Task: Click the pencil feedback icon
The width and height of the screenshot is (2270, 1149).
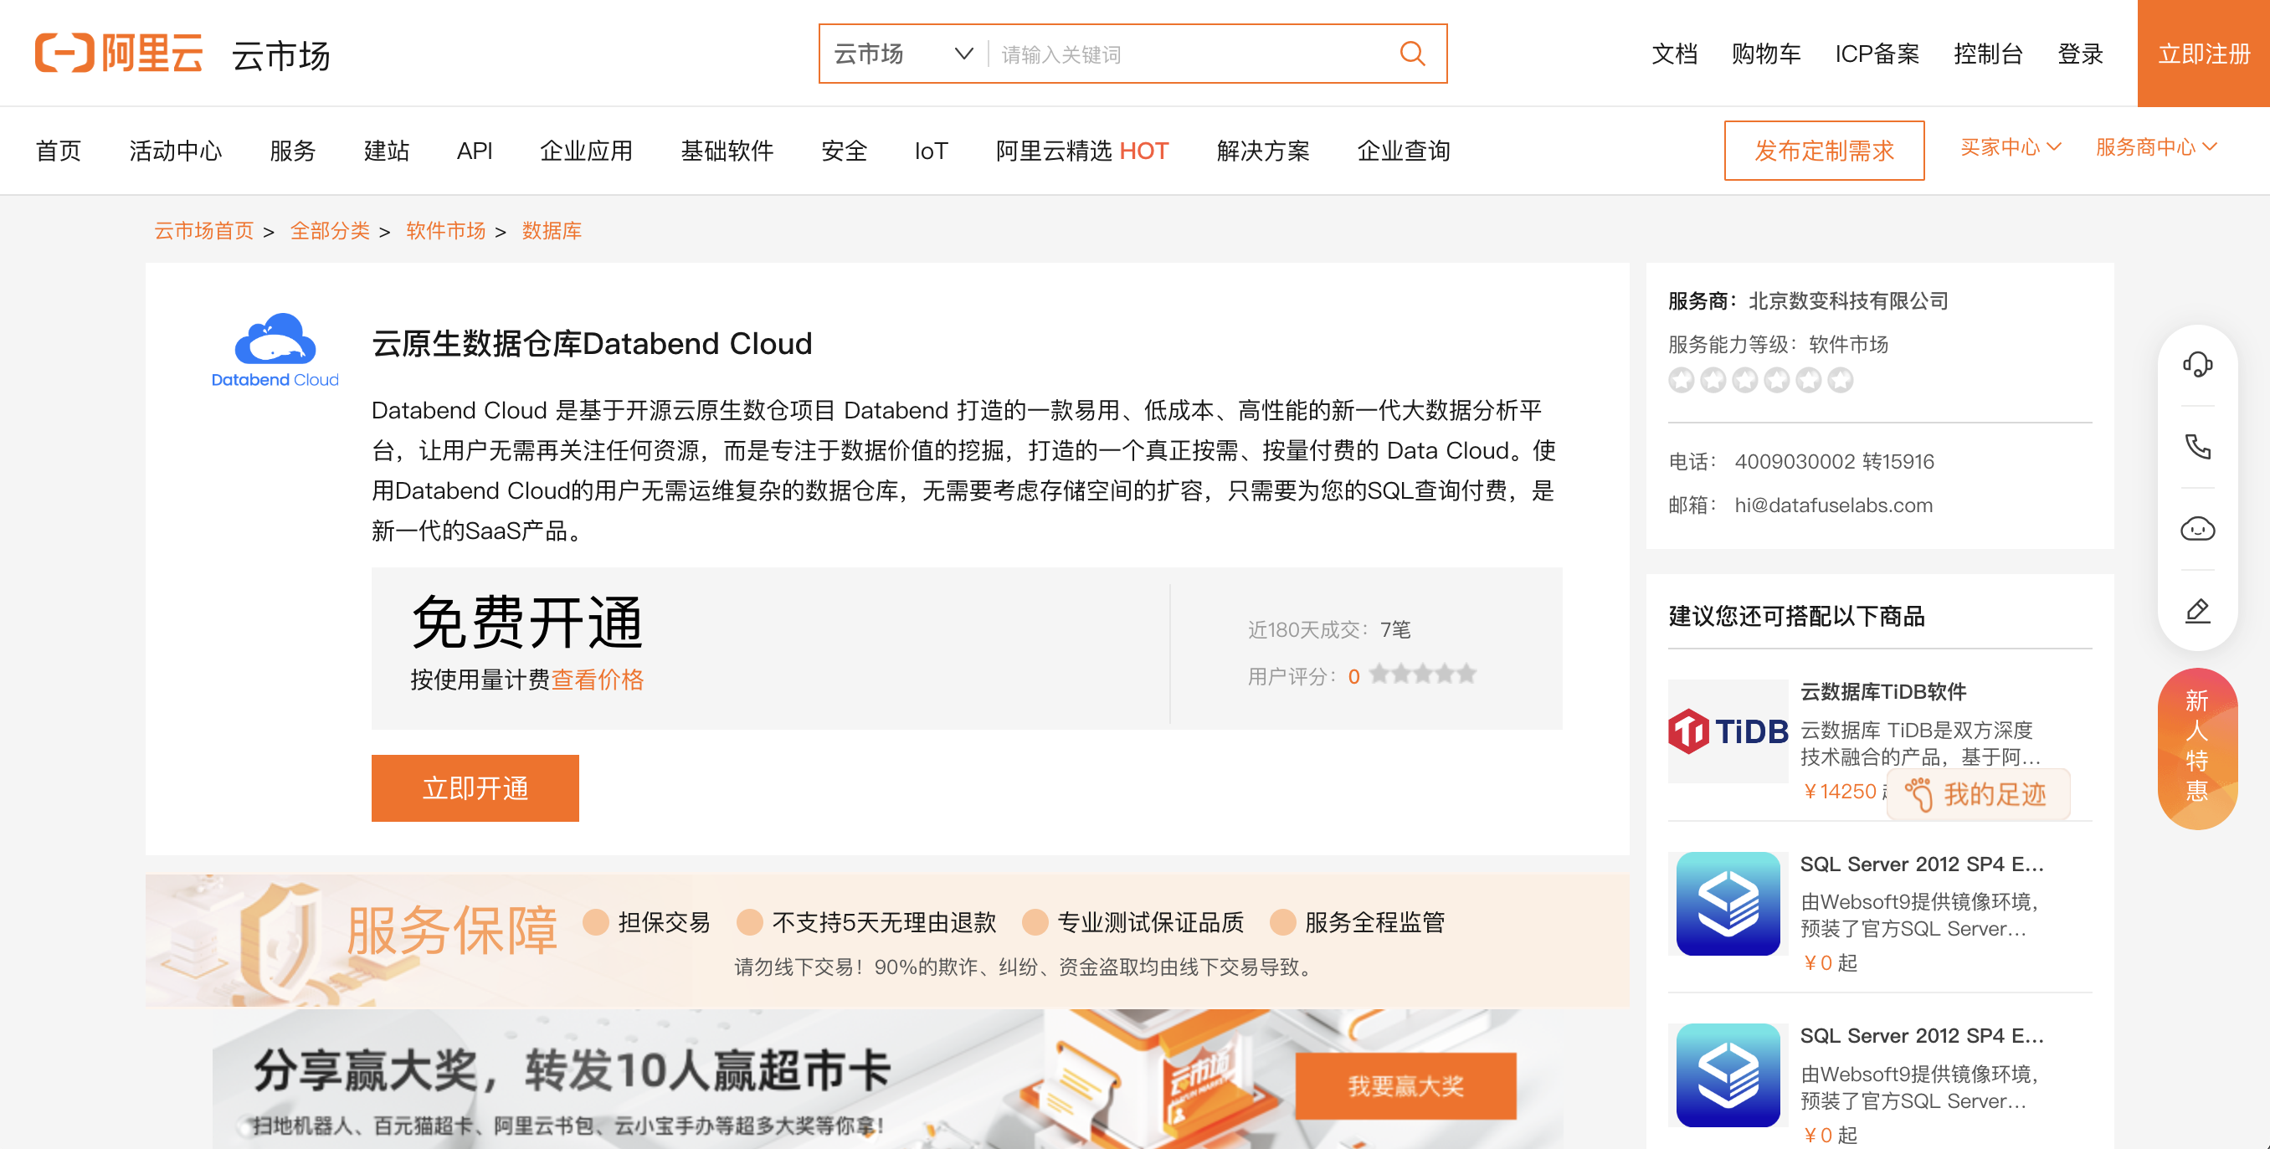Action: click(x=2197, y=611)
